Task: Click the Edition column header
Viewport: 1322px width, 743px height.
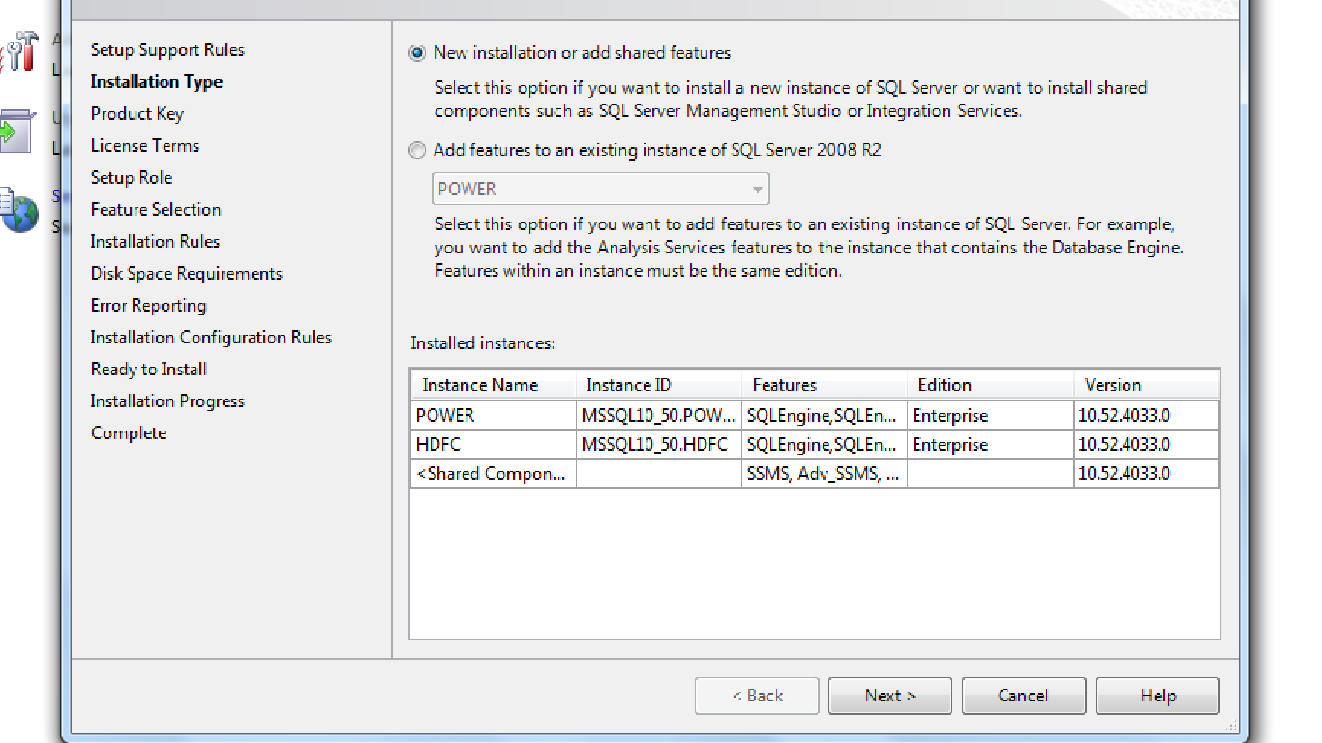Action: [x=991, y=385]
